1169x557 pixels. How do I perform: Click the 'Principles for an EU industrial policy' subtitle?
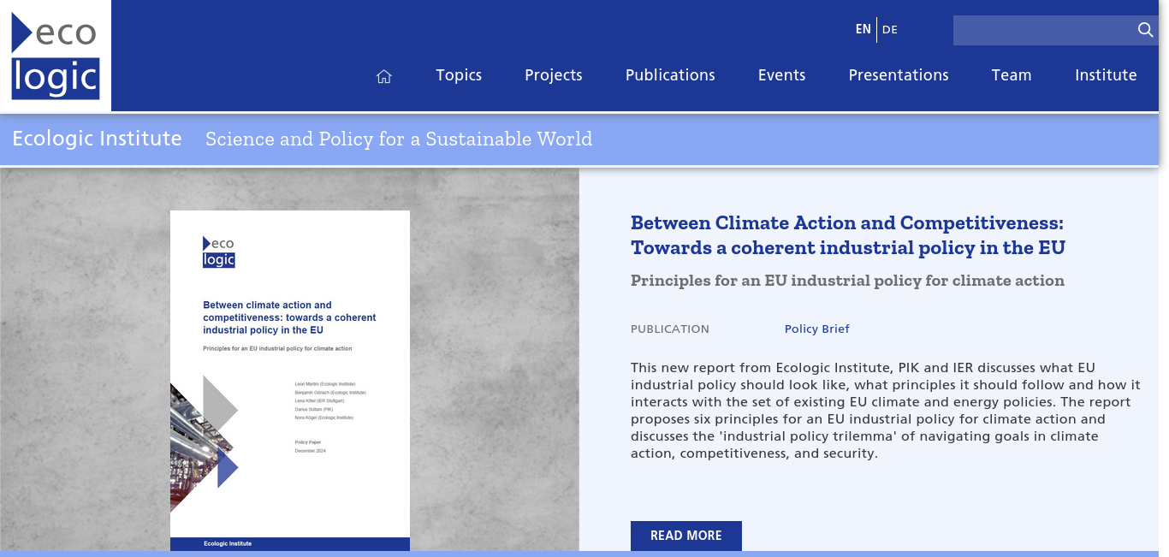847,281
